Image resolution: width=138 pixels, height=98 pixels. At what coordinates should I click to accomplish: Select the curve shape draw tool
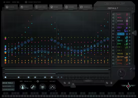coord(52,87)
